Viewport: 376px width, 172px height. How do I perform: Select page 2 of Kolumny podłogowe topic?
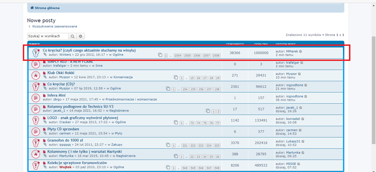pos(218,112)
